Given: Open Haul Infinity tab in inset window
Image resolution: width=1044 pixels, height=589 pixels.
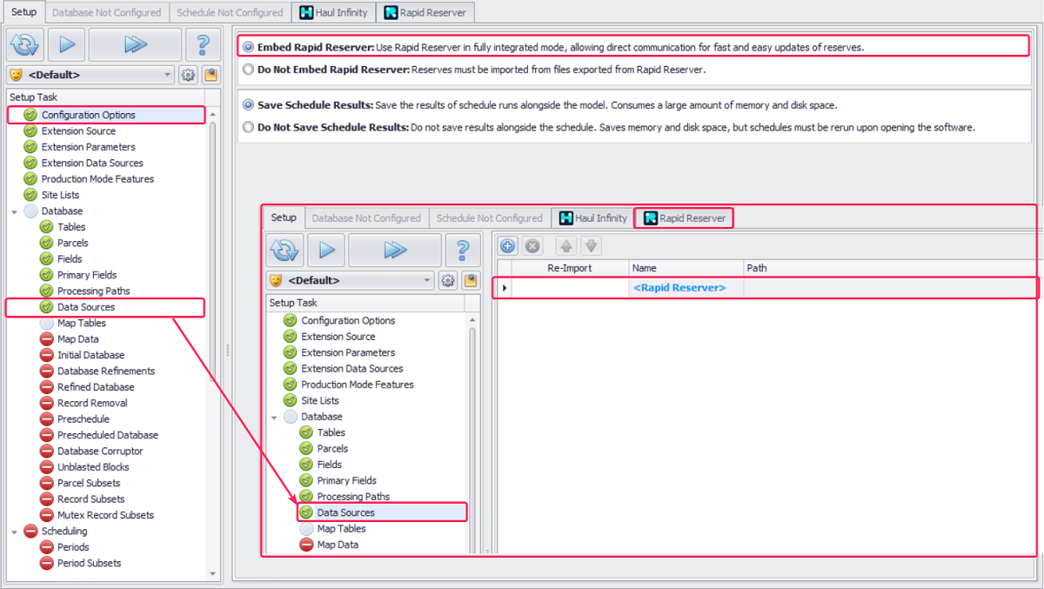Looking at the screenshot, I should click(x=592, y=218).
